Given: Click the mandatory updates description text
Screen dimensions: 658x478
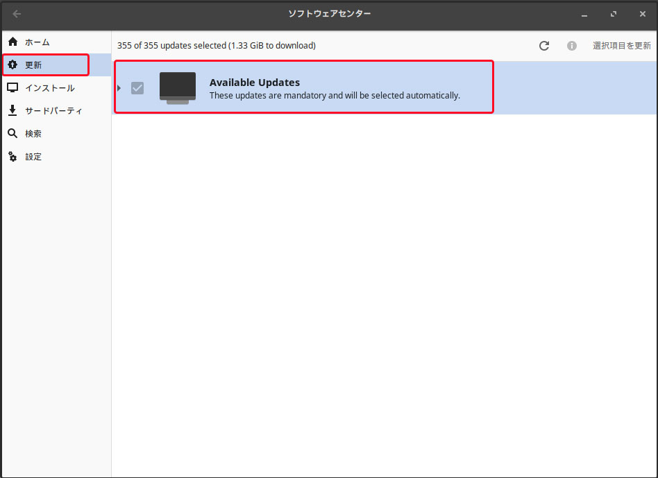Looking at the screenshot, I should [x=335, y=96].
